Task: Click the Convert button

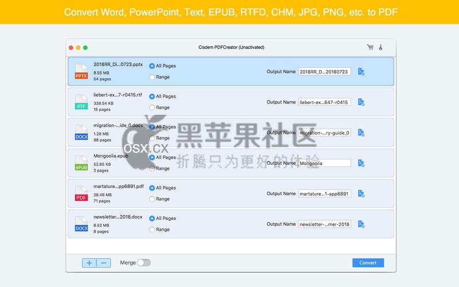Action: click(368, 263)
